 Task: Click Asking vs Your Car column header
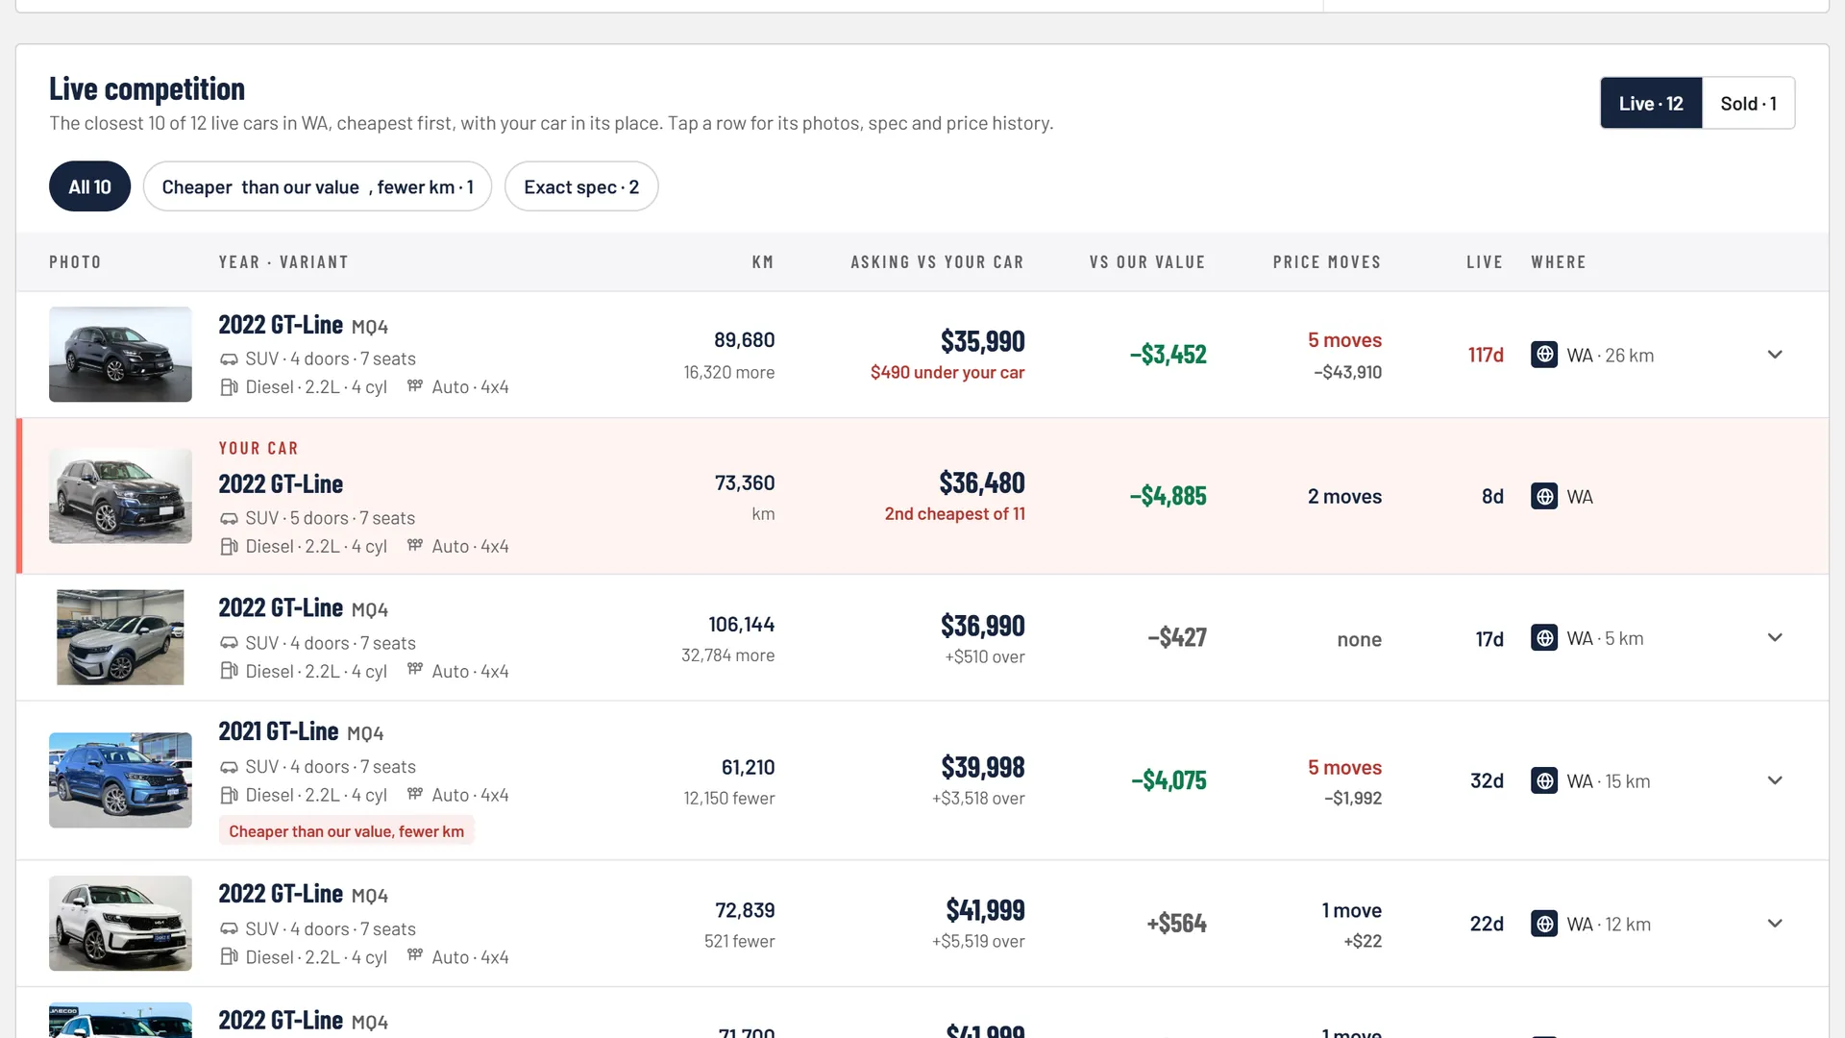point(937,262)
